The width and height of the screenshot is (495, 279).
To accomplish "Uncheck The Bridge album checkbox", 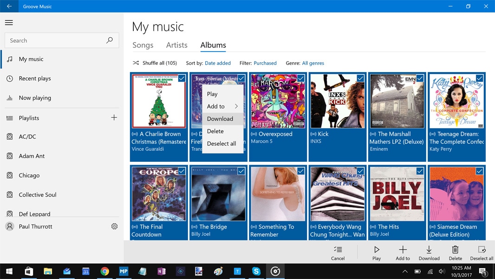I will [x=241, y=171].
